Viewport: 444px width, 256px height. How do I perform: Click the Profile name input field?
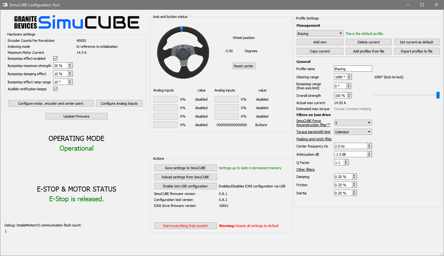pos(353,69)
